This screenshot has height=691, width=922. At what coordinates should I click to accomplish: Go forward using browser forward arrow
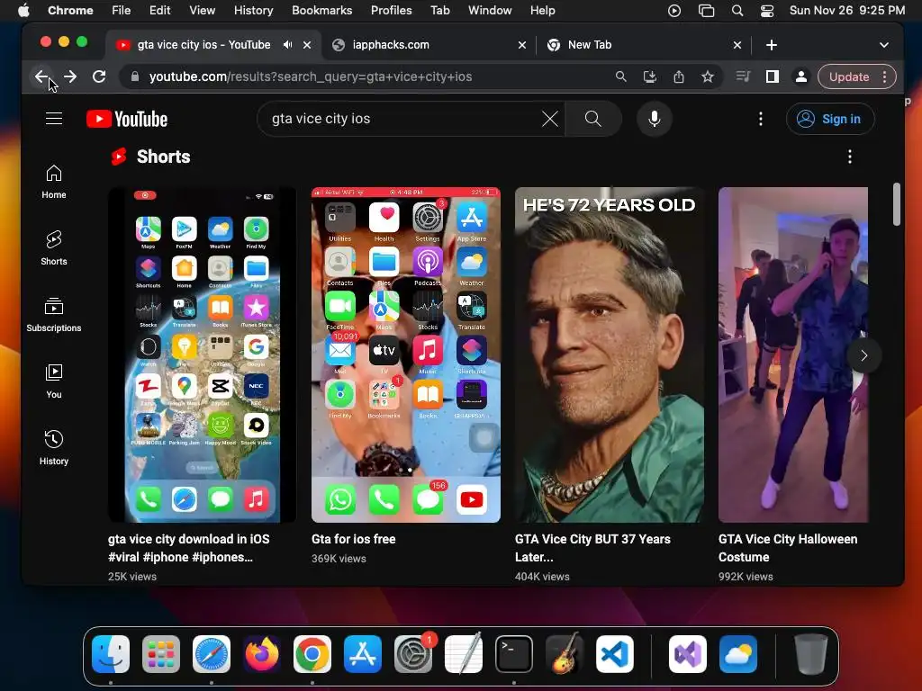point(70,76)
